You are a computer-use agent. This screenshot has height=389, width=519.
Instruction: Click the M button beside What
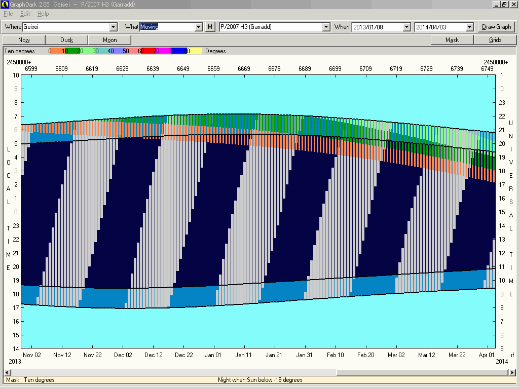[x=210, y=27]
